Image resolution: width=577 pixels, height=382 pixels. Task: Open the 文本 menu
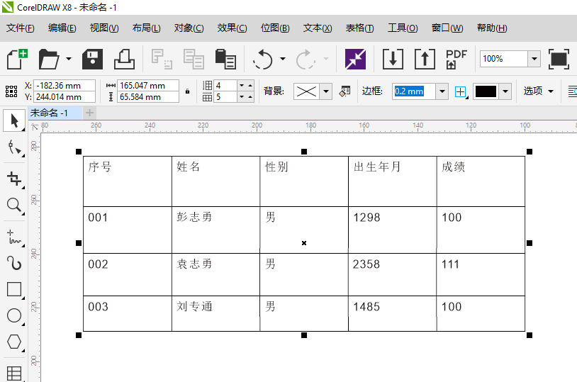[x=317, y=28]
